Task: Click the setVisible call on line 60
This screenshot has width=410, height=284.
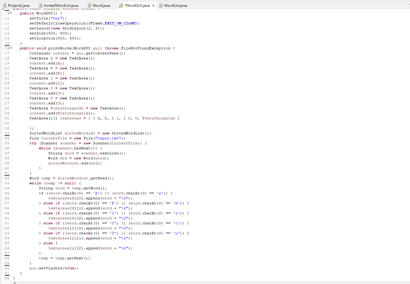Action: 51,268
